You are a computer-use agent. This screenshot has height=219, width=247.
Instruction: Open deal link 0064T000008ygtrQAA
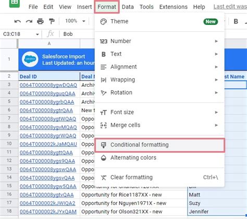point(46,110)
